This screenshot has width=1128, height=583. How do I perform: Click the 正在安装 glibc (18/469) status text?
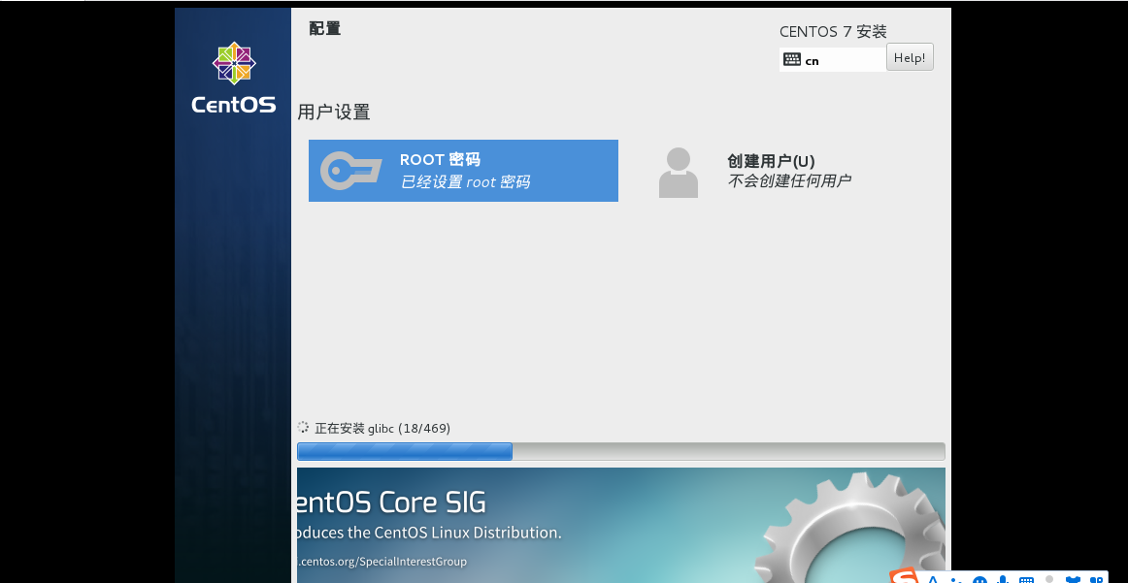tap(382, 429)
